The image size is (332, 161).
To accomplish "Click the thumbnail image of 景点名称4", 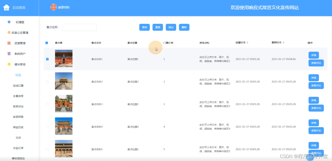I will click(64, 126).
